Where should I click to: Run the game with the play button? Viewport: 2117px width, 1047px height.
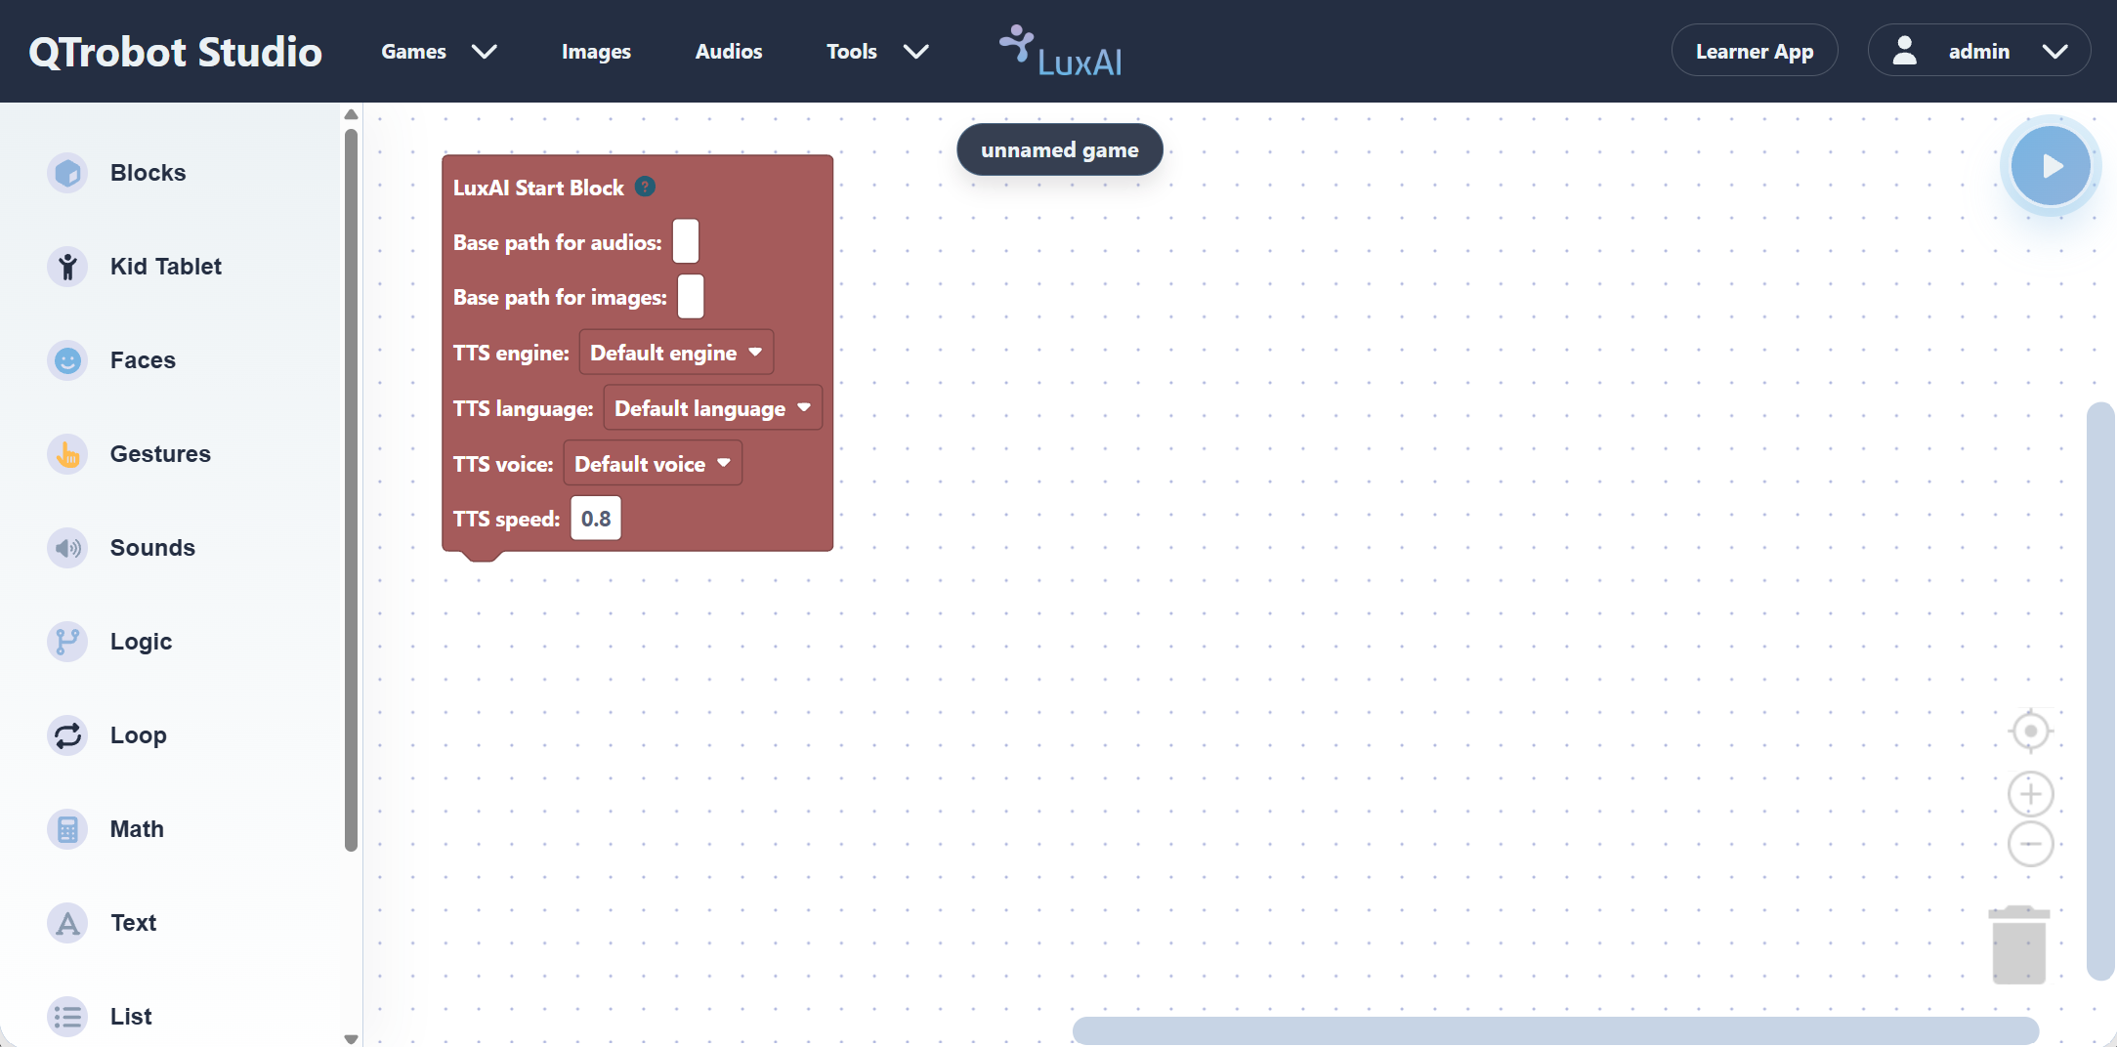click(x=2051, y=166)
